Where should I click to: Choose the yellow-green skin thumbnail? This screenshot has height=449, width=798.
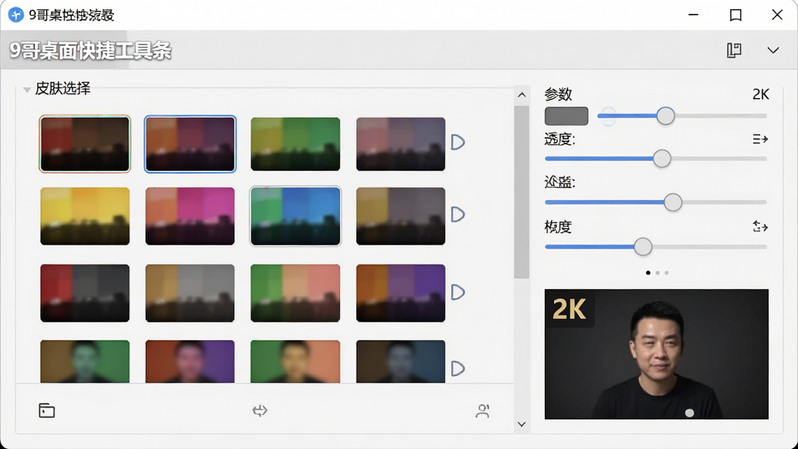pos(295,144)
